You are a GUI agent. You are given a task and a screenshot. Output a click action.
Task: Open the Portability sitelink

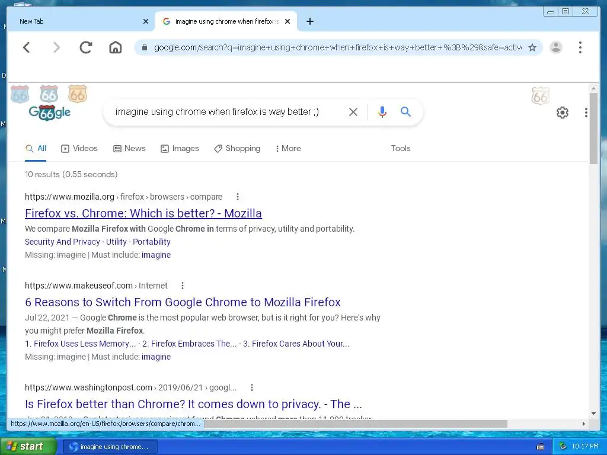coord(152,242)
